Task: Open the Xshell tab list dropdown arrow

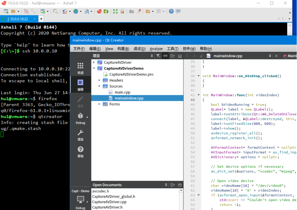Action: coord(289,19)
